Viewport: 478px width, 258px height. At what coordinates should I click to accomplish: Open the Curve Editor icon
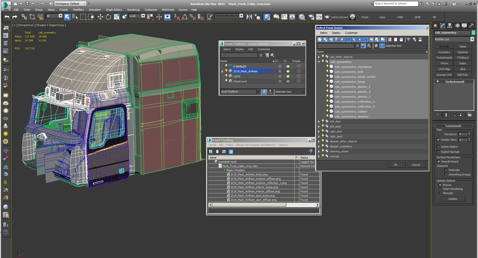coord(284,17)
